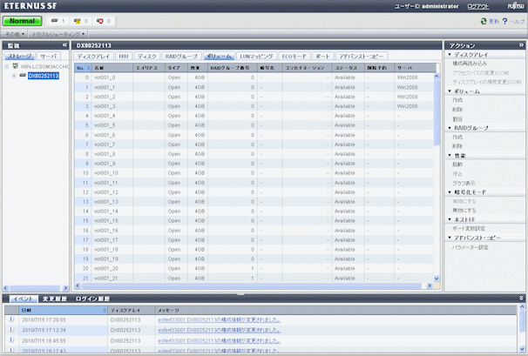Switch to the ディスク tab
Image resolution: width=528 pixels, height=356 pixels.
click(147, 57)
